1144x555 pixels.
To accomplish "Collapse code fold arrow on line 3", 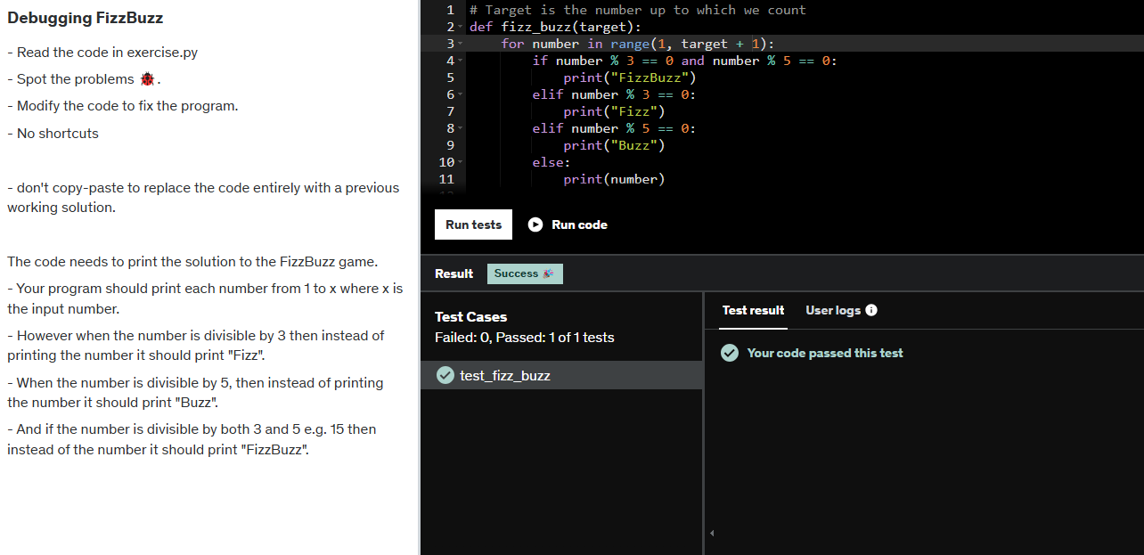I will pos(461,45).
